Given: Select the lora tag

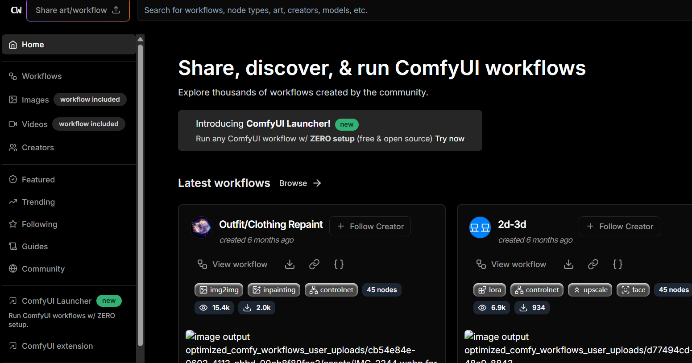Looking at the screenshot, I should click(490, 290).
